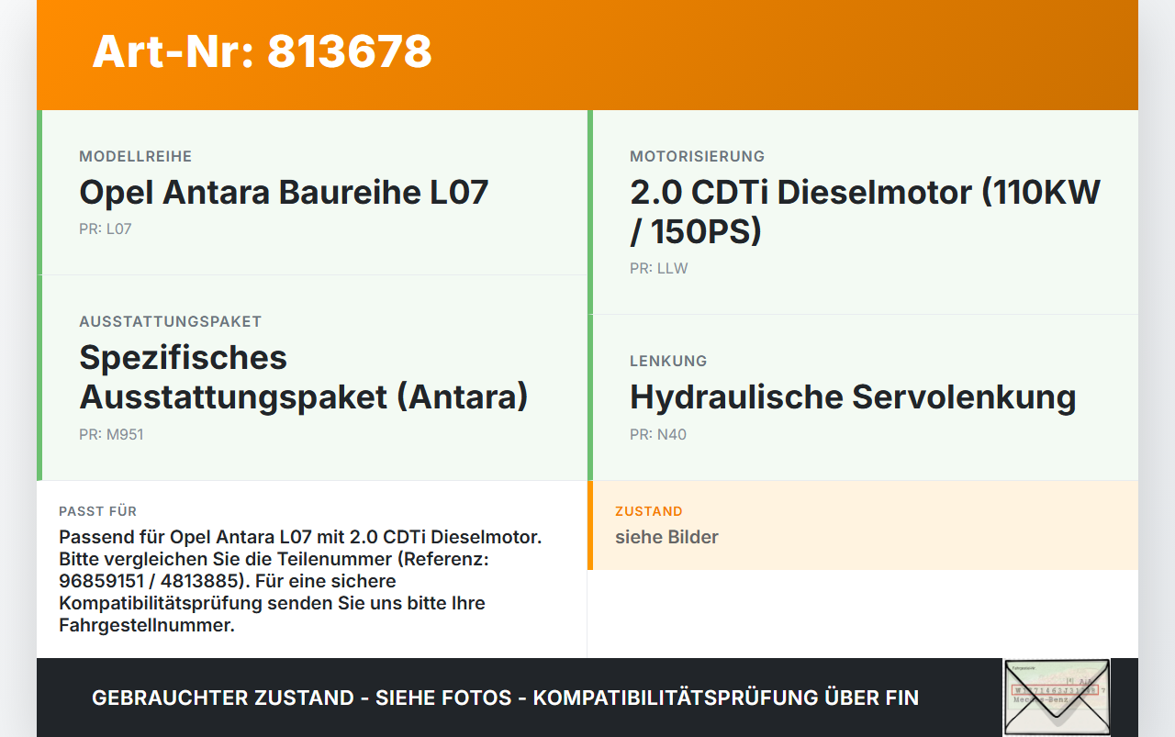Click 'Opel Antara Baureihe L07' text
This screenshot has width=1175, height=737.
coord(284,193)
